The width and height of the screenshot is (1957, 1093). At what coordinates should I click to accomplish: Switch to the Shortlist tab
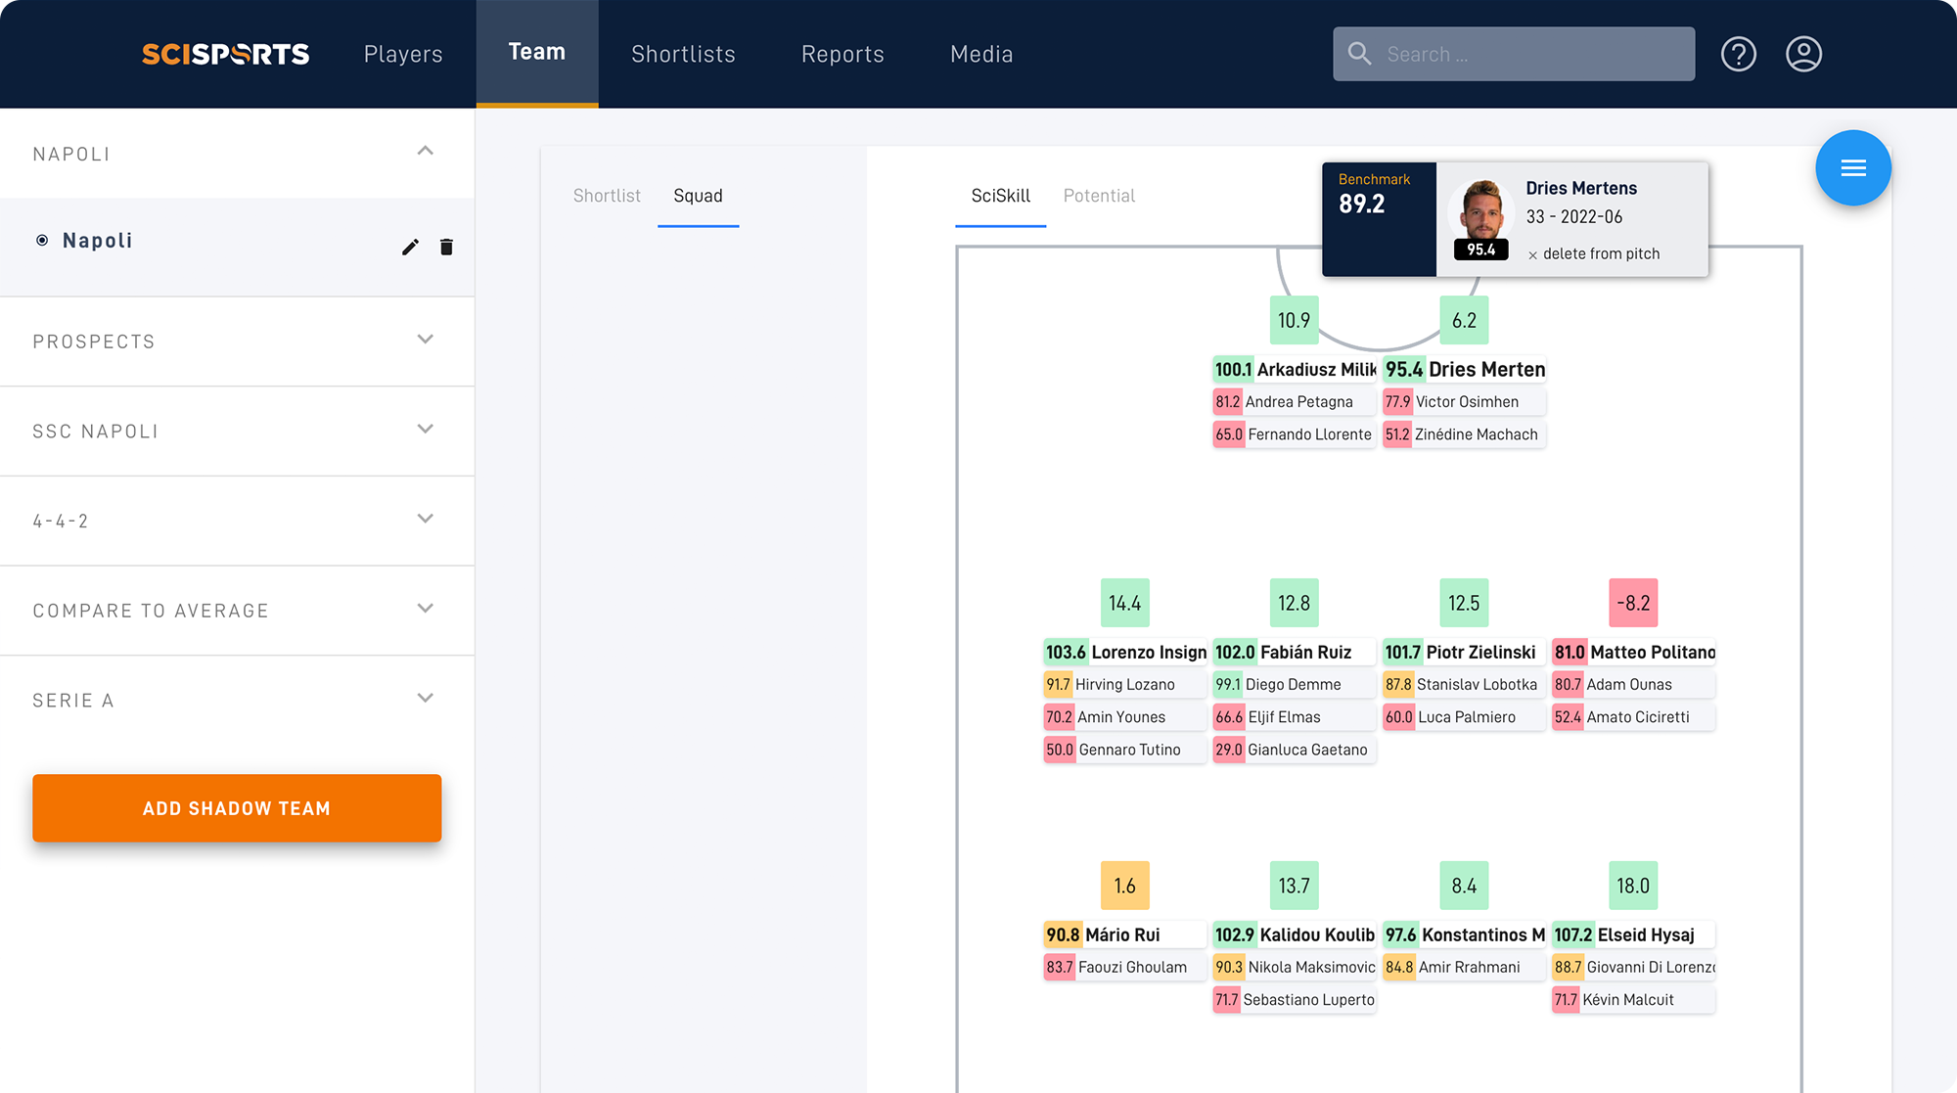coord(607,196)
